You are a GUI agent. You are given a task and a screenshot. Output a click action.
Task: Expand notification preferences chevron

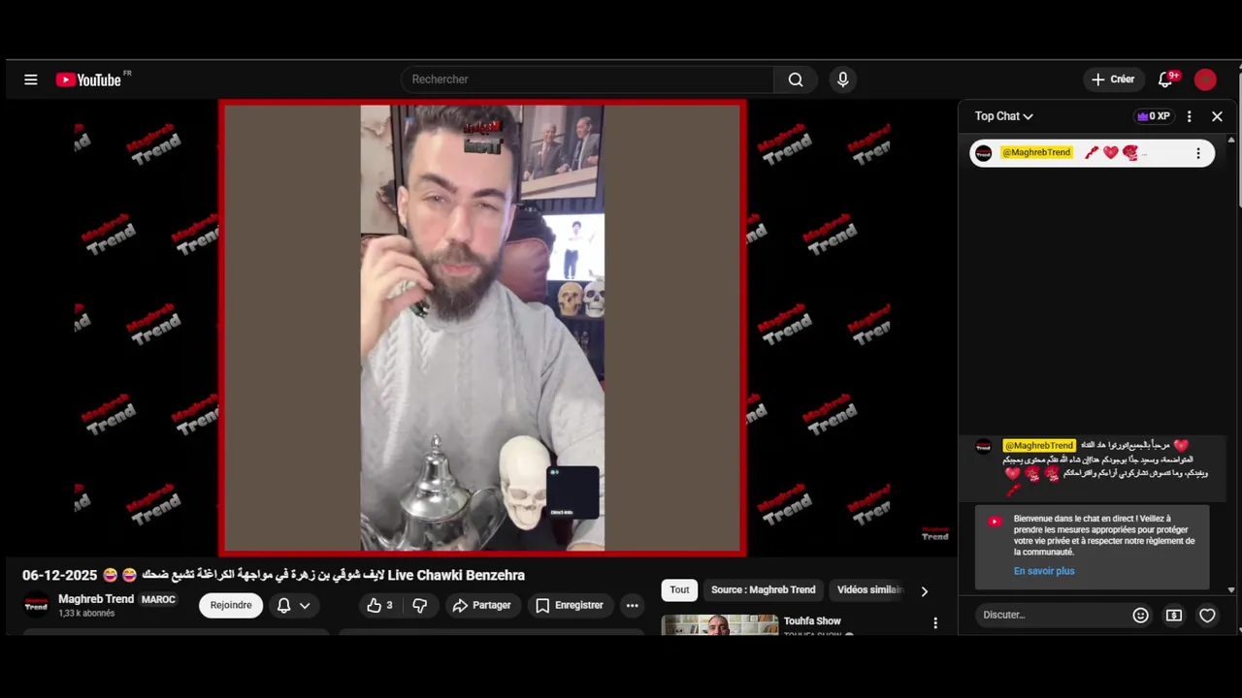(x=305, y=605)
